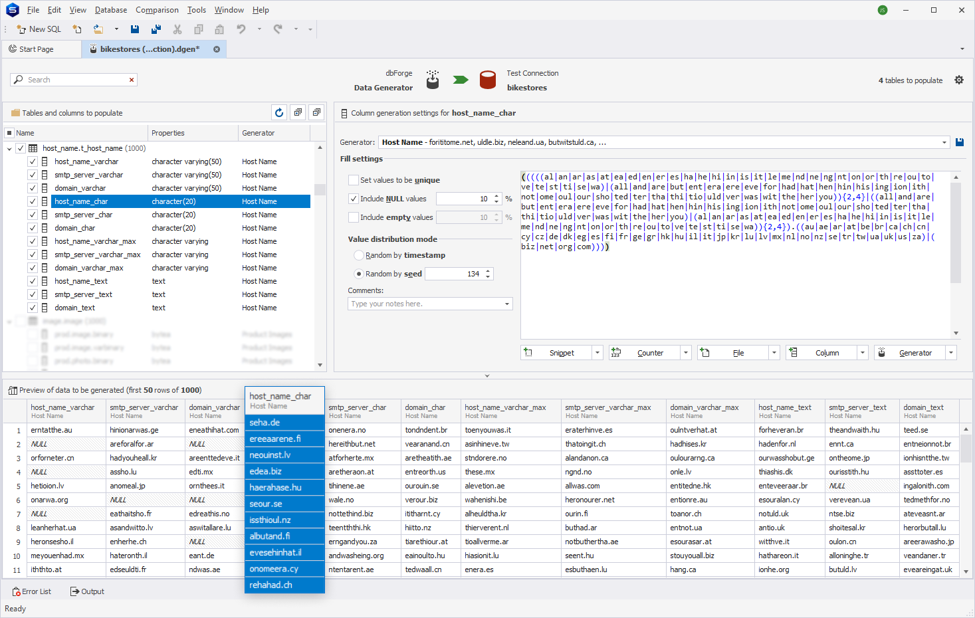The height and width of the screenshot is (618, 975).
Task: Expand the Counter button dropdown arrow
Action: click(686, 353)
